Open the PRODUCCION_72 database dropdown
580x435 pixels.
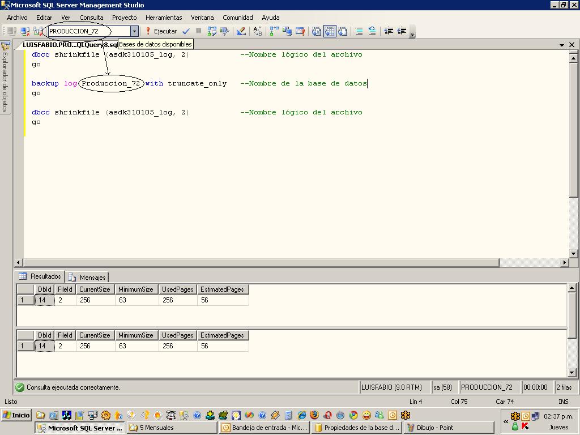coord(135,32)
